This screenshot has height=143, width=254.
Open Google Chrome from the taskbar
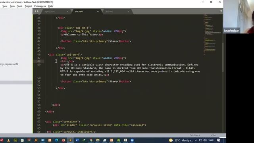pyautogui.click(x=91, y=140)
